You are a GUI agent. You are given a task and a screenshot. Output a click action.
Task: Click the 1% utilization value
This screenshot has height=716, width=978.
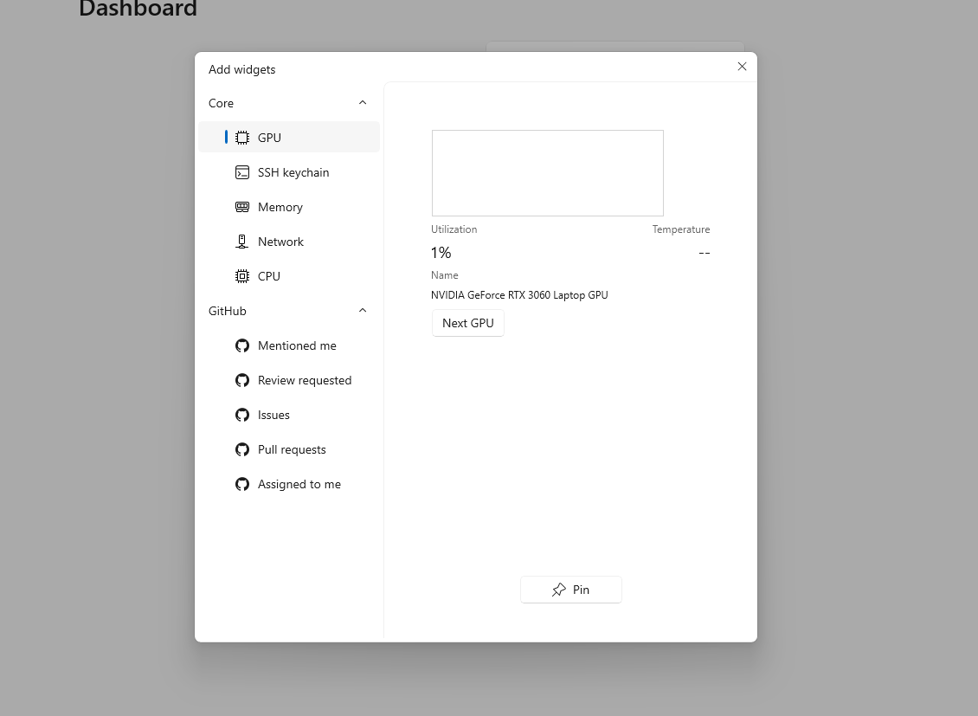tap(441, 253)
